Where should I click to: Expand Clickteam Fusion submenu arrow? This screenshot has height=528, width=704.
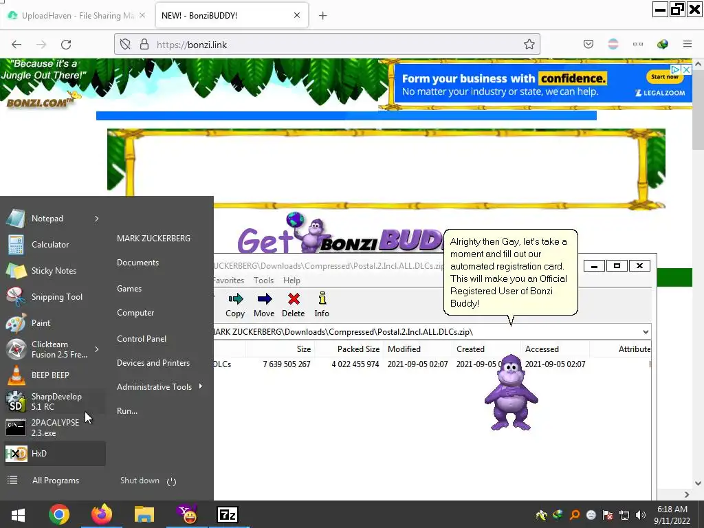(x=96, y=349)
